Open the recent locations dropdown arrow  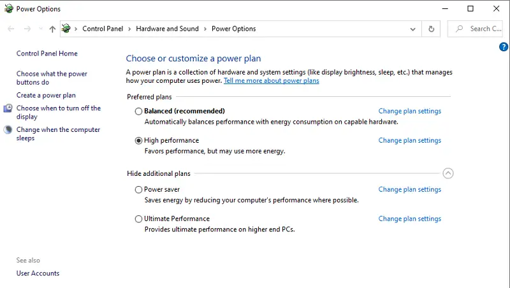coord(41,29)
